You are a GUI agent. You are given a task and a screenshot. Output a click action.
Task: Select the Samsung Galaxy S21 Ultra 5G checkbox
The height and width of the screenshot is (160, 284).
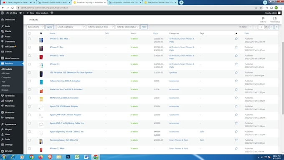(29, 140)
